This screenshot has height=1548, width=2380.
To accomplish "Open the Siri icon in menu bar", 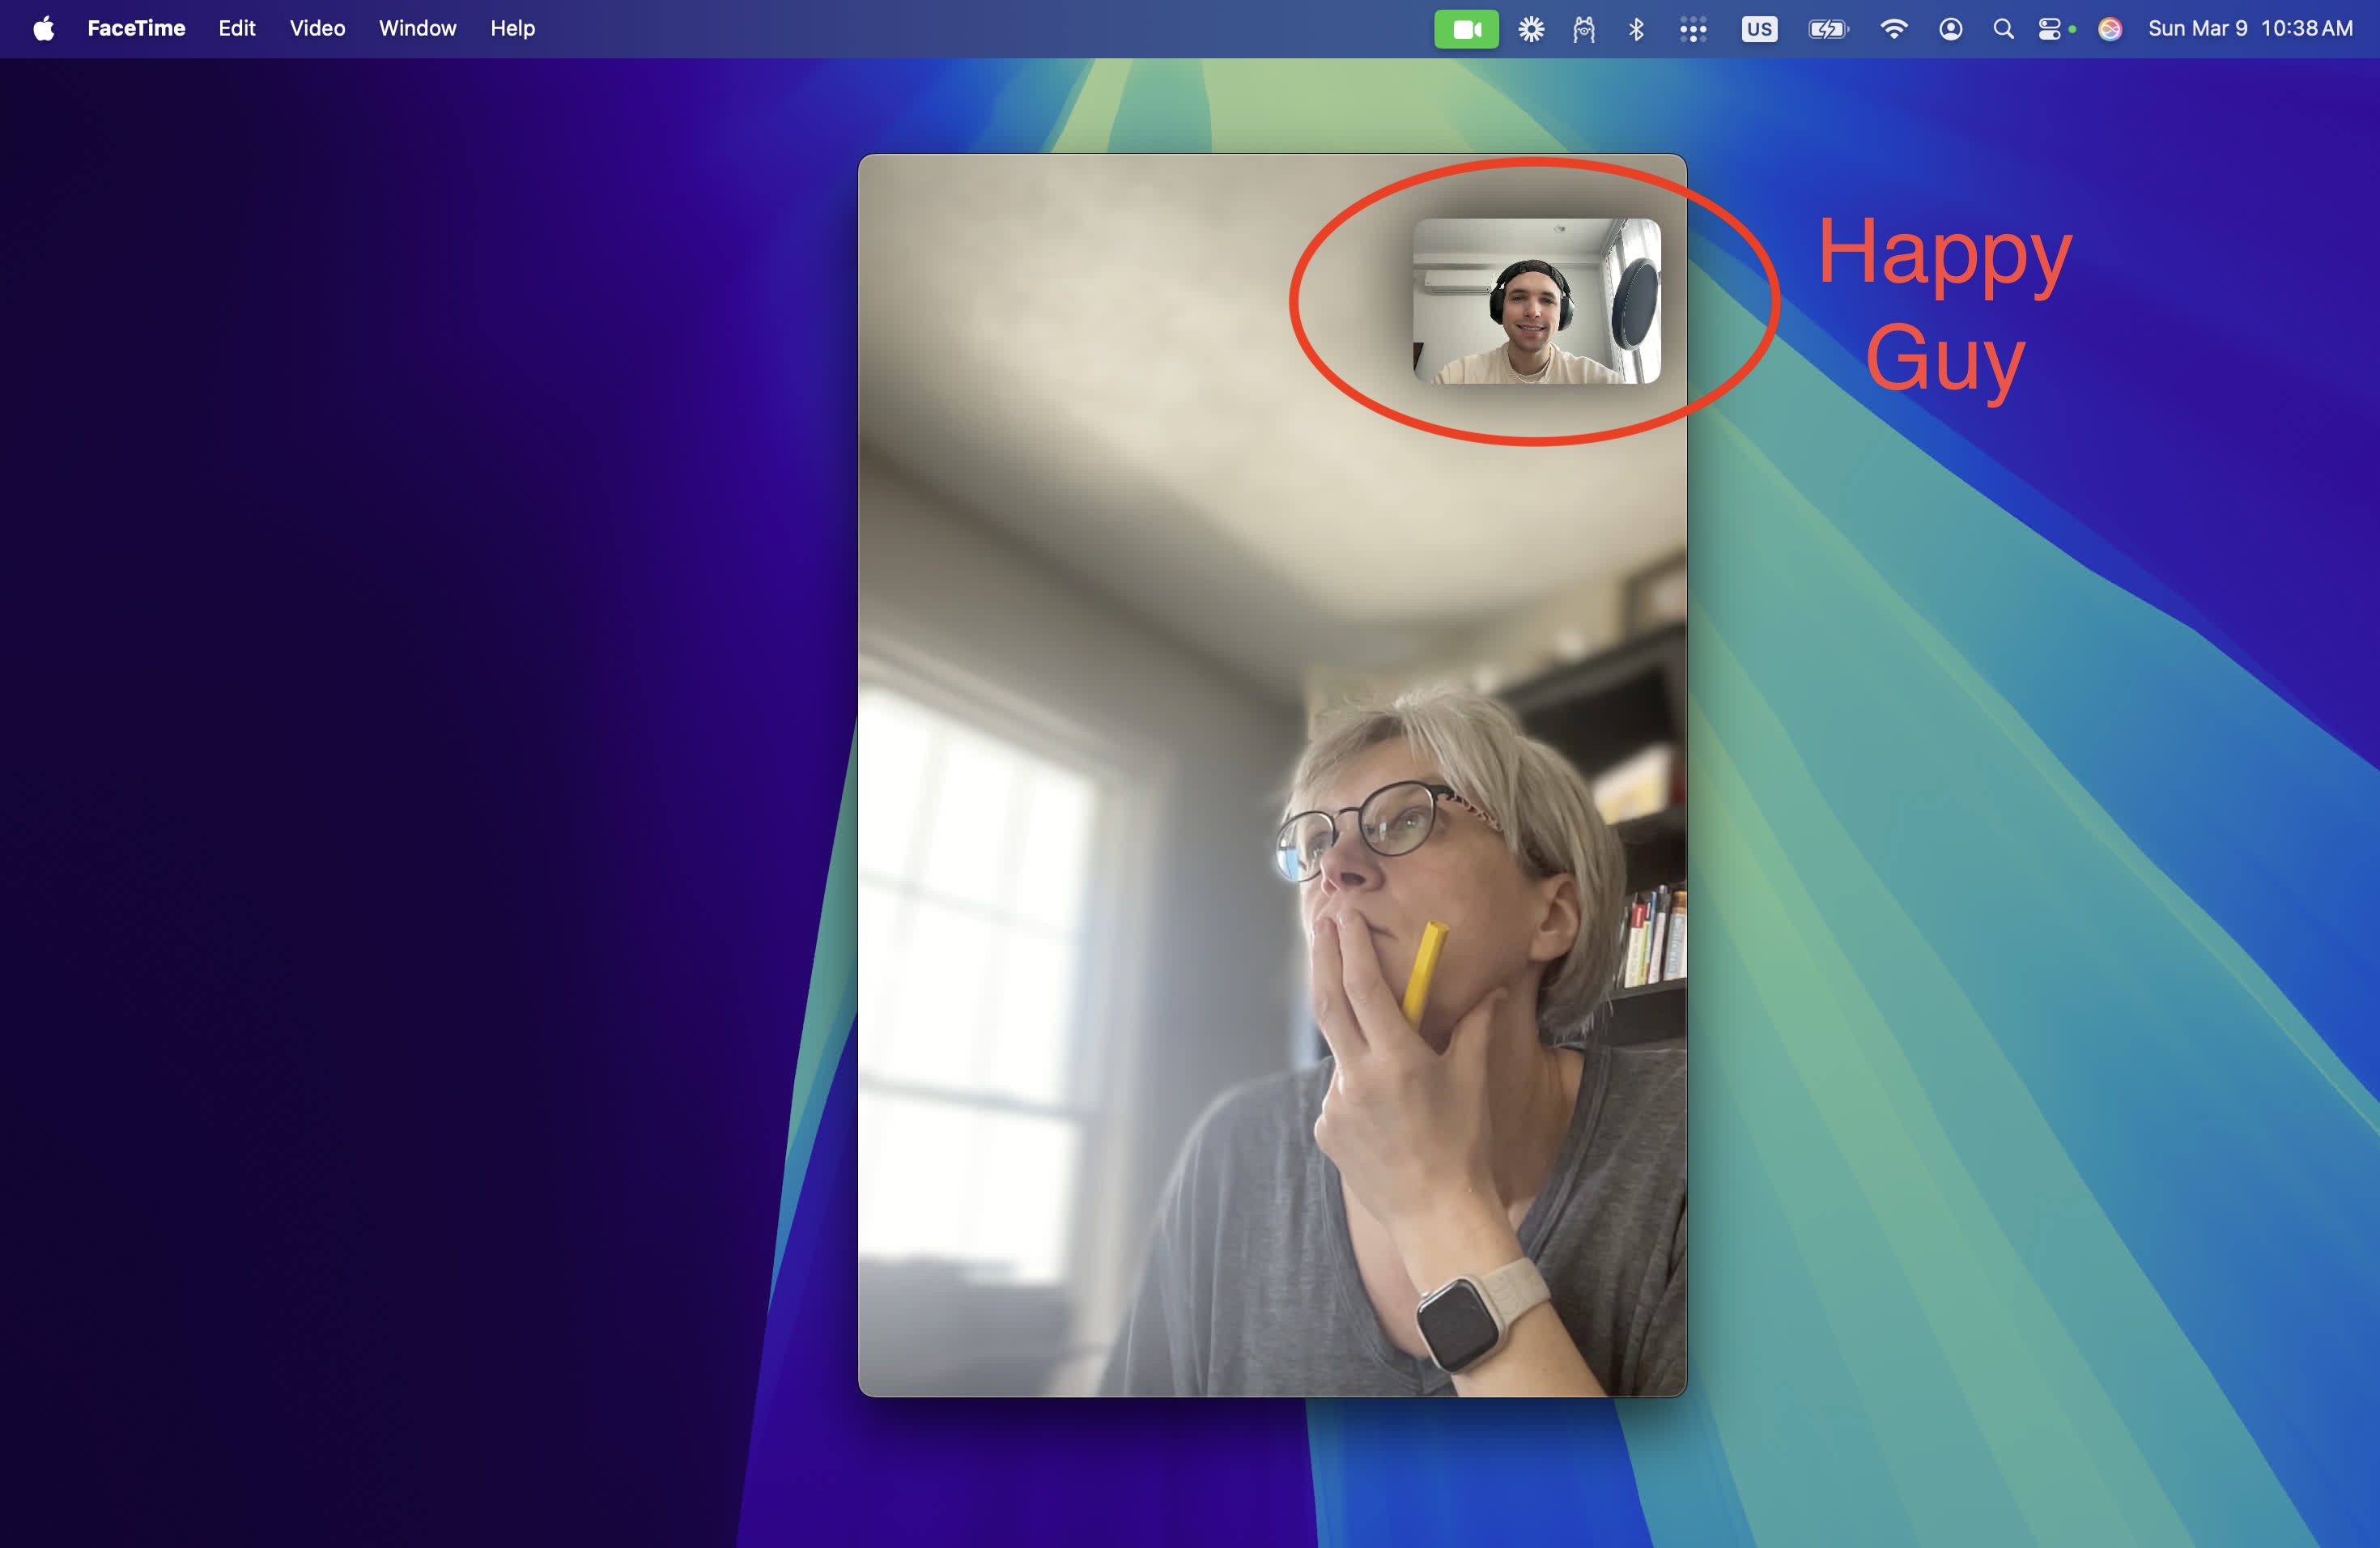I will coord(2110,29).
